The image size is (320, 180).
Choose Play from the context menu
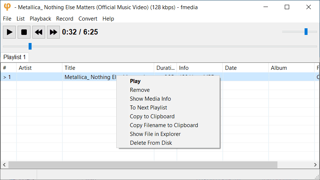(x=168, y=81)
